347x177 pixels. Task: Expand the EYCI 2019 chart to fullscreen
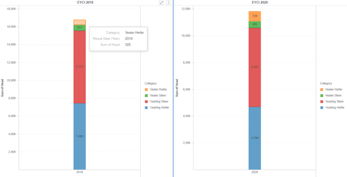point(162,2)
